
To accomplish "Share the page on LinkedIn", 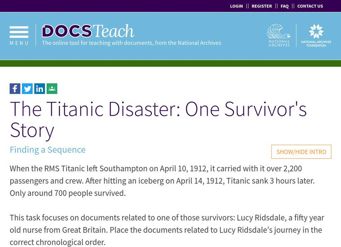I will click(40, 89).
